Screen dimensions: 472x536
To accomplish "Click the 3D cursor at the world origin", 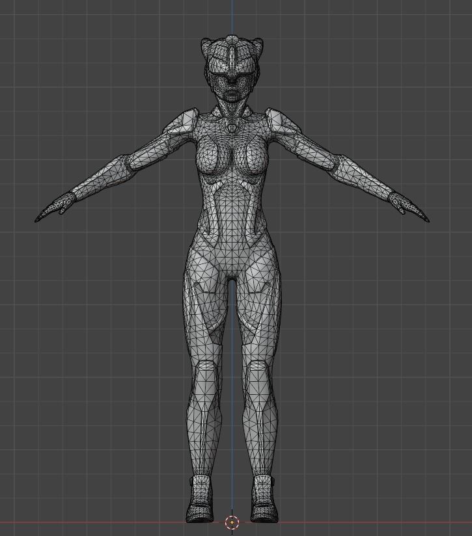I will tap(232, 522).
